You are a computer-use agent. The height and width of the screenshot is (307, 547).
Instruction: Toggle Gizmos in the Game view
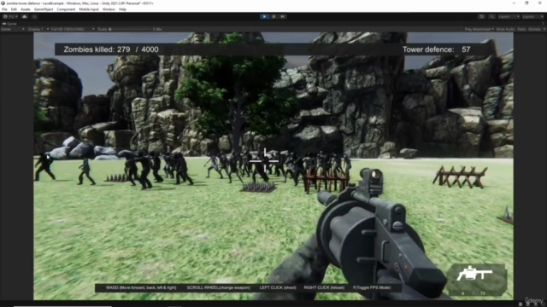coord(533,29)
